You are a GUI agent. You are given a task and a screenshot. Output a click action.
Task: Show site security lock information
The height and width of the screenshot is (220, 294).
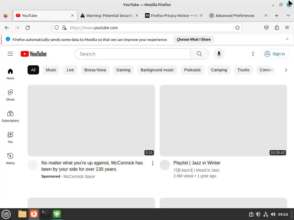tap(64, 28)
